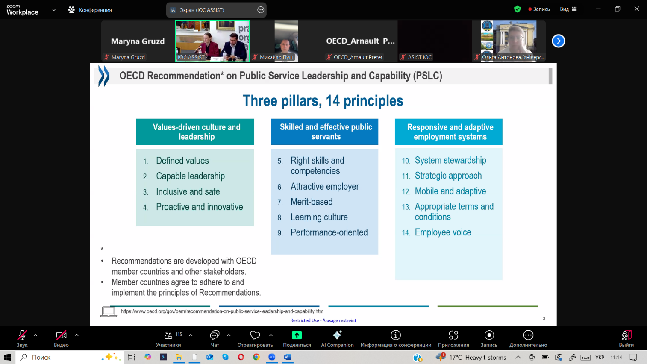Open the clock showing 11:14

616,357
